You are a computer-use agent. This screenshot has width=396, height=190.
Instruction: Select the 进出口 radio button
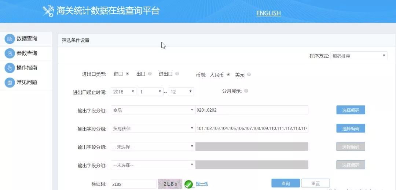(x=177, y=74)
